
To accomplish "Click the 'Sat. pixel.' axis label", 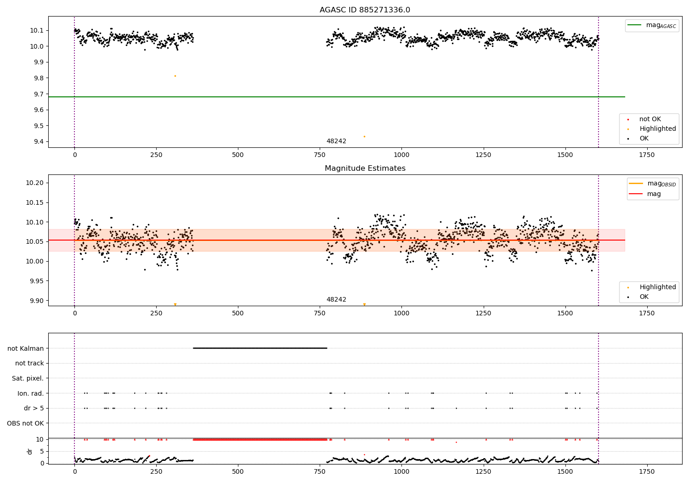I will pyautogui.click(x=28, y=378).
